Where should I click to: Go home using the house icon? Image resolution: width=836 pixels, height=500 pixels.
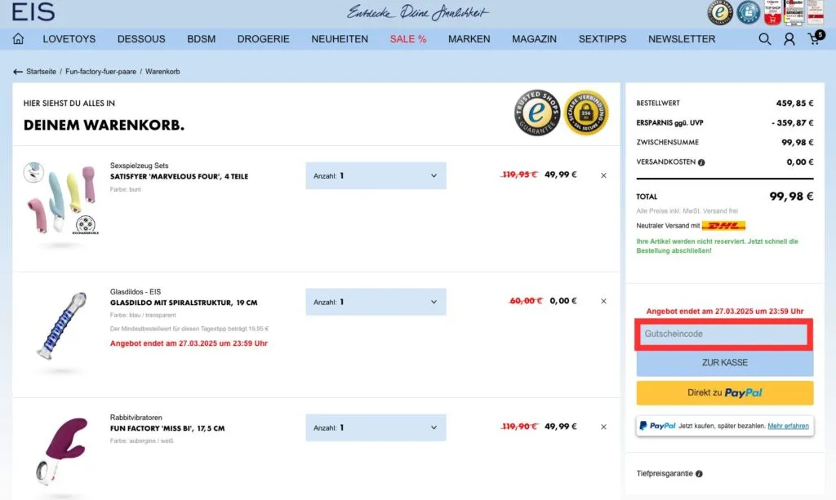coord(18,38)
